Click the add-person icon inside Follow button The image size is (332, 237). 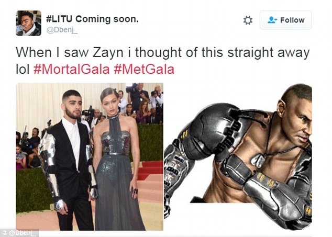(x=272, y=20)
